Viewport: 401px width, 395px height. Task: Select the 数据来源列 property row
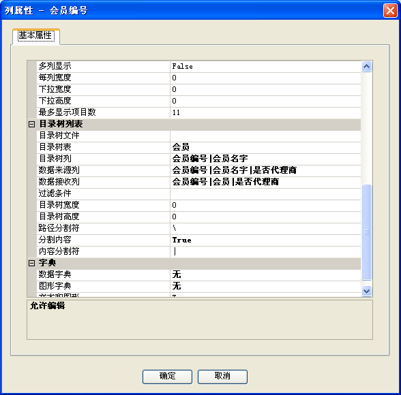click(x=198, y=171)
